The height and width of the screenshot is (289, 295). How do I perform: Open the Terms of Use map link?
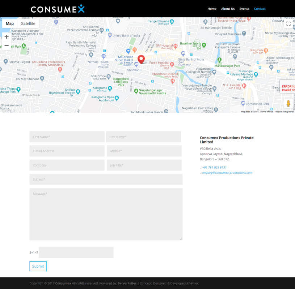coord(266,112)
